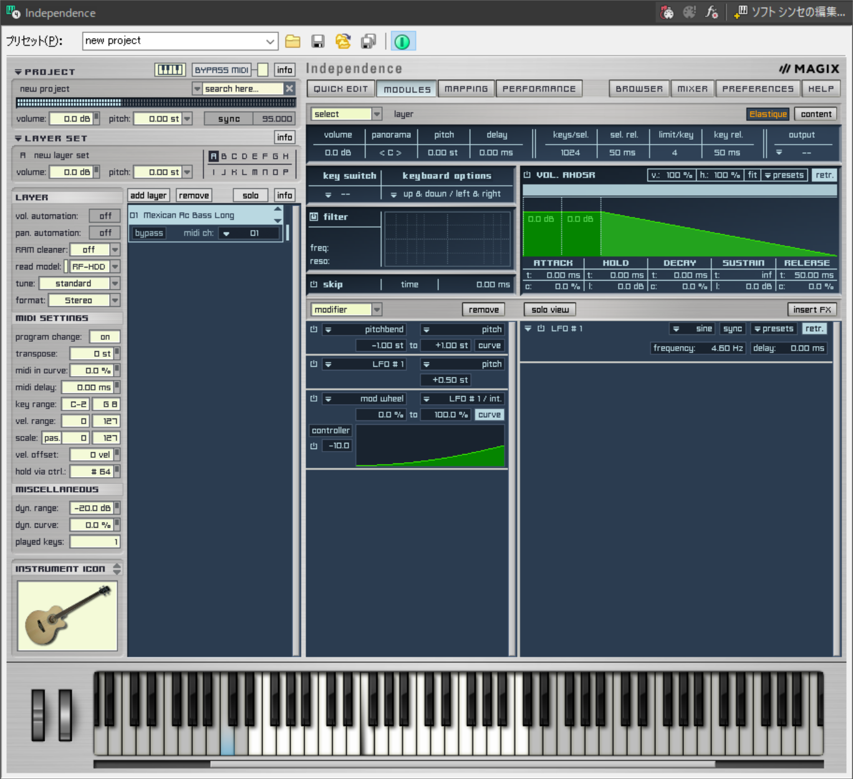The width and height of the screenshot is (853, 779).
Task: Open the format Stereo dropdown
Action: tap(115, 300)
